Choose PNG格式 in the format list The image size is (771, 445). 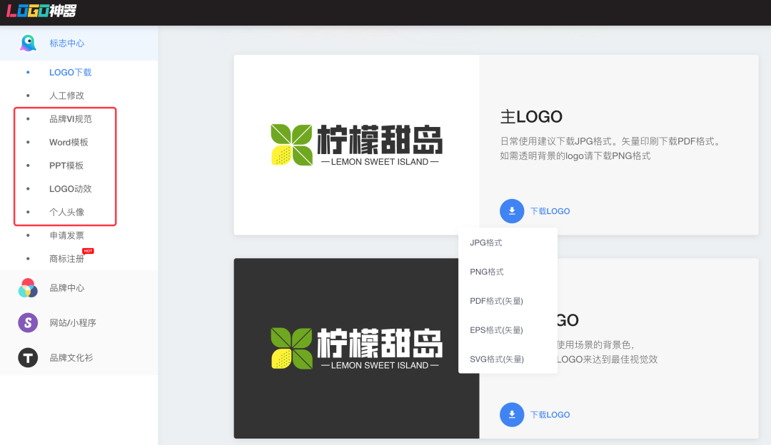point(487,272)
